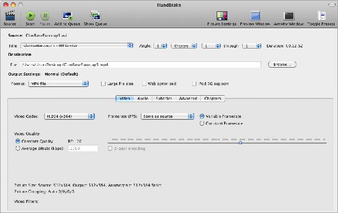
Task: Click the Toggle Presets icon
Action: [322, 16]
